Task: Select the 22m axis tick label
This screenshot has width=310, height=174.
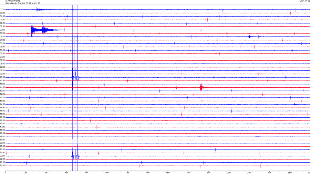Action: [x=229, y=173]
